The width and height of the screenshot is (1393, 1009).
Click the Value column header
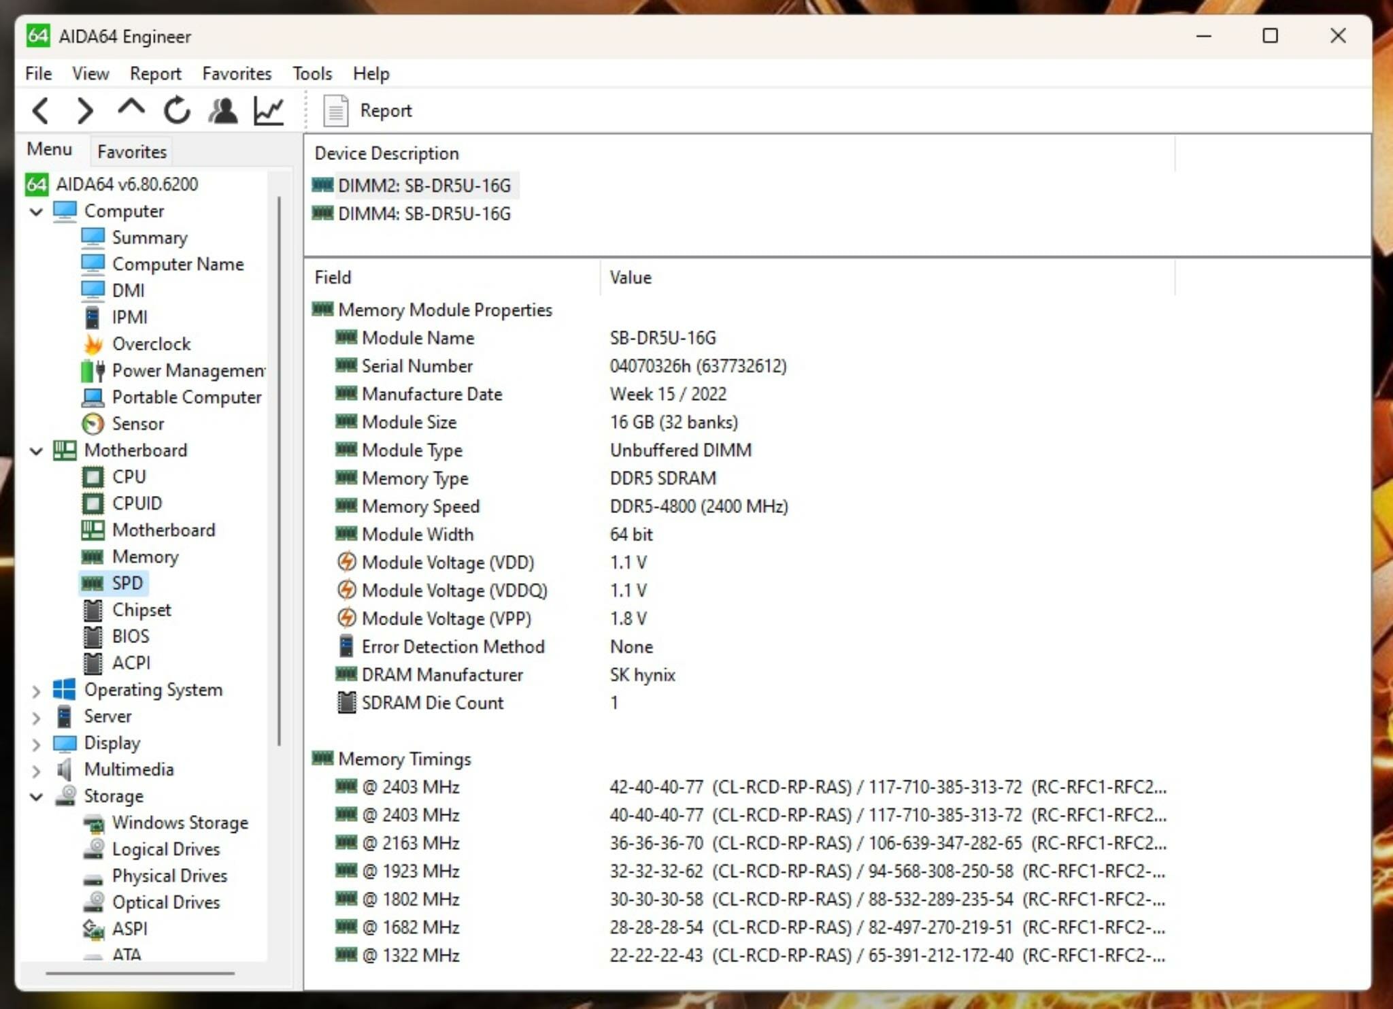pos(888,278)
